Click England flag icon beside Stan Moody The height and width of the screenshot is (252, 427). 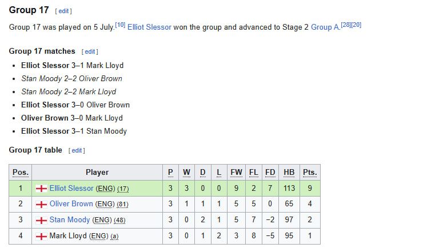(41, 221)
